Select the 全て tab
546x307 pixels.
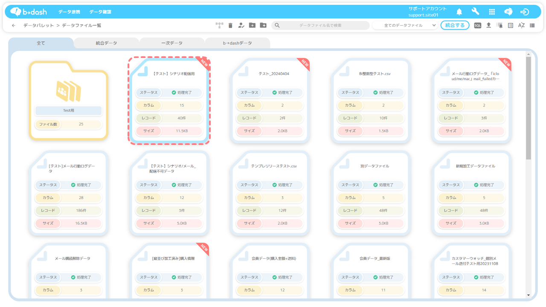point(41,43)
